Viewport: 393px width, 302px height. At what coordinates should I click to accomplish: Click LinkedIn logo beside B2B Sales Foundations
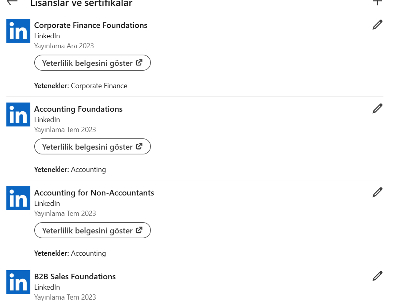point(18,282)
